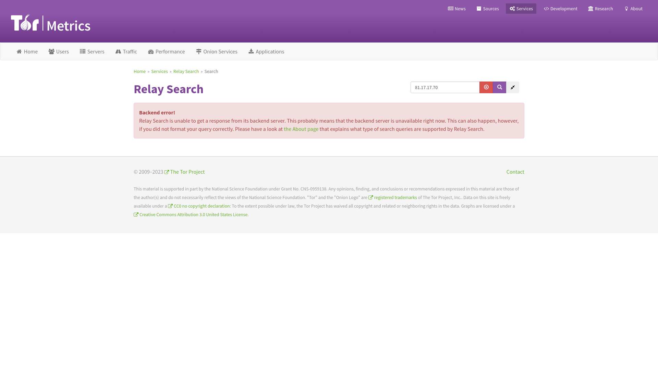
Task: Follow the Services breadcrumb link
Action: [159, 71]
